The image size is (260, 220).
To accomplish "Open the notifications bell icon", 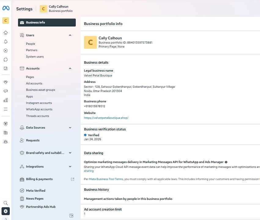I will 5,42.
